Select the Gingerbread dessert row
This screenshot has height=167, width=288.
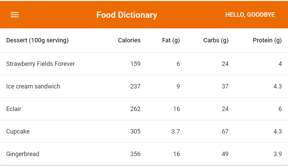coord(144,154)
